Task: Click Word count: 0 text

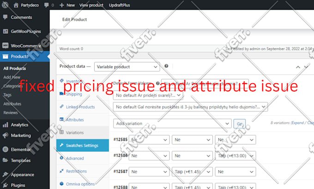Action: 71,49
